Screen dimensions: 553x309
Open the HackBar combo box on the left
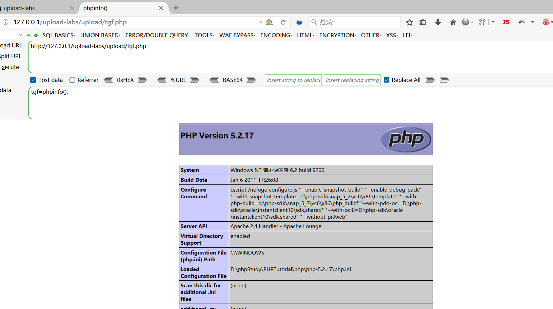(12, 35)
